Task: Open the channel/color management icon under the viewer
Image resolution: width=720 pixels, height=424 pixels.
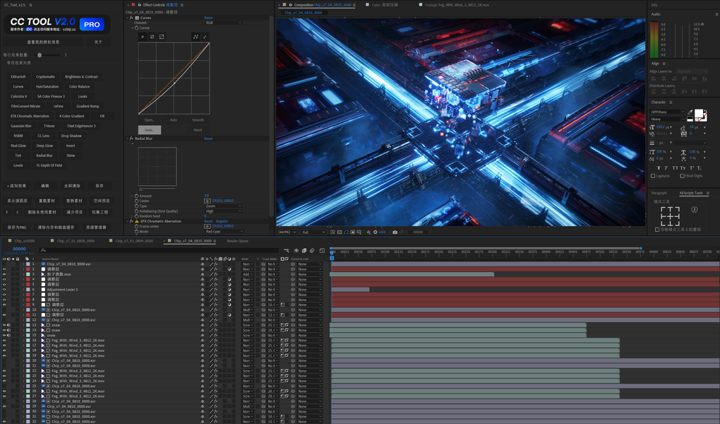Action: coord(368,232)
